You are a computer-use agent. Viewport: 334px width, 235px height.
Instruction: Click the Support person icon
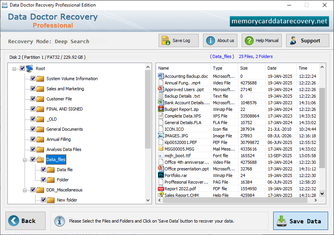[x=293, y=40]
